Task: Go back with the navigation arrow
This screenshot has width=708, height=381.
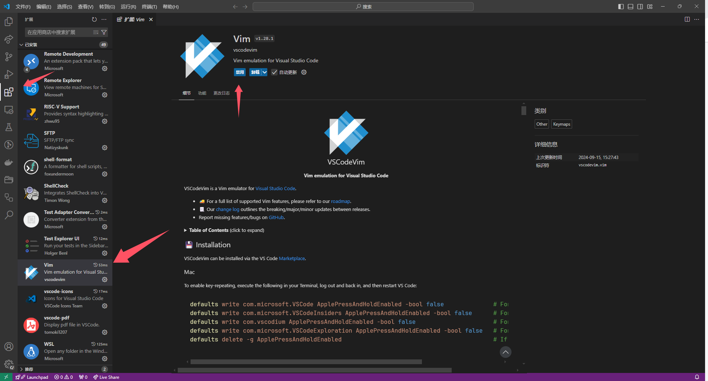Action: [235, 7]
